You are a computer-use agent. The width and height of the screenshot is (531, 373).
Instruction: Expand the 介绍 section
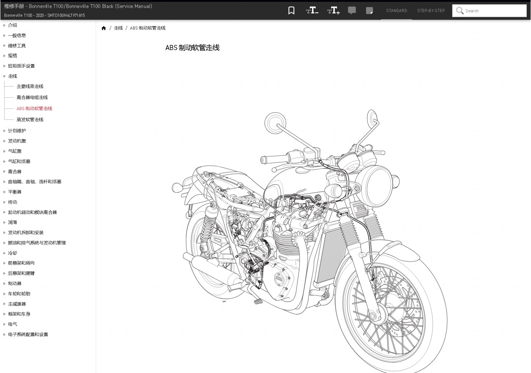click(x=4, y=25)
